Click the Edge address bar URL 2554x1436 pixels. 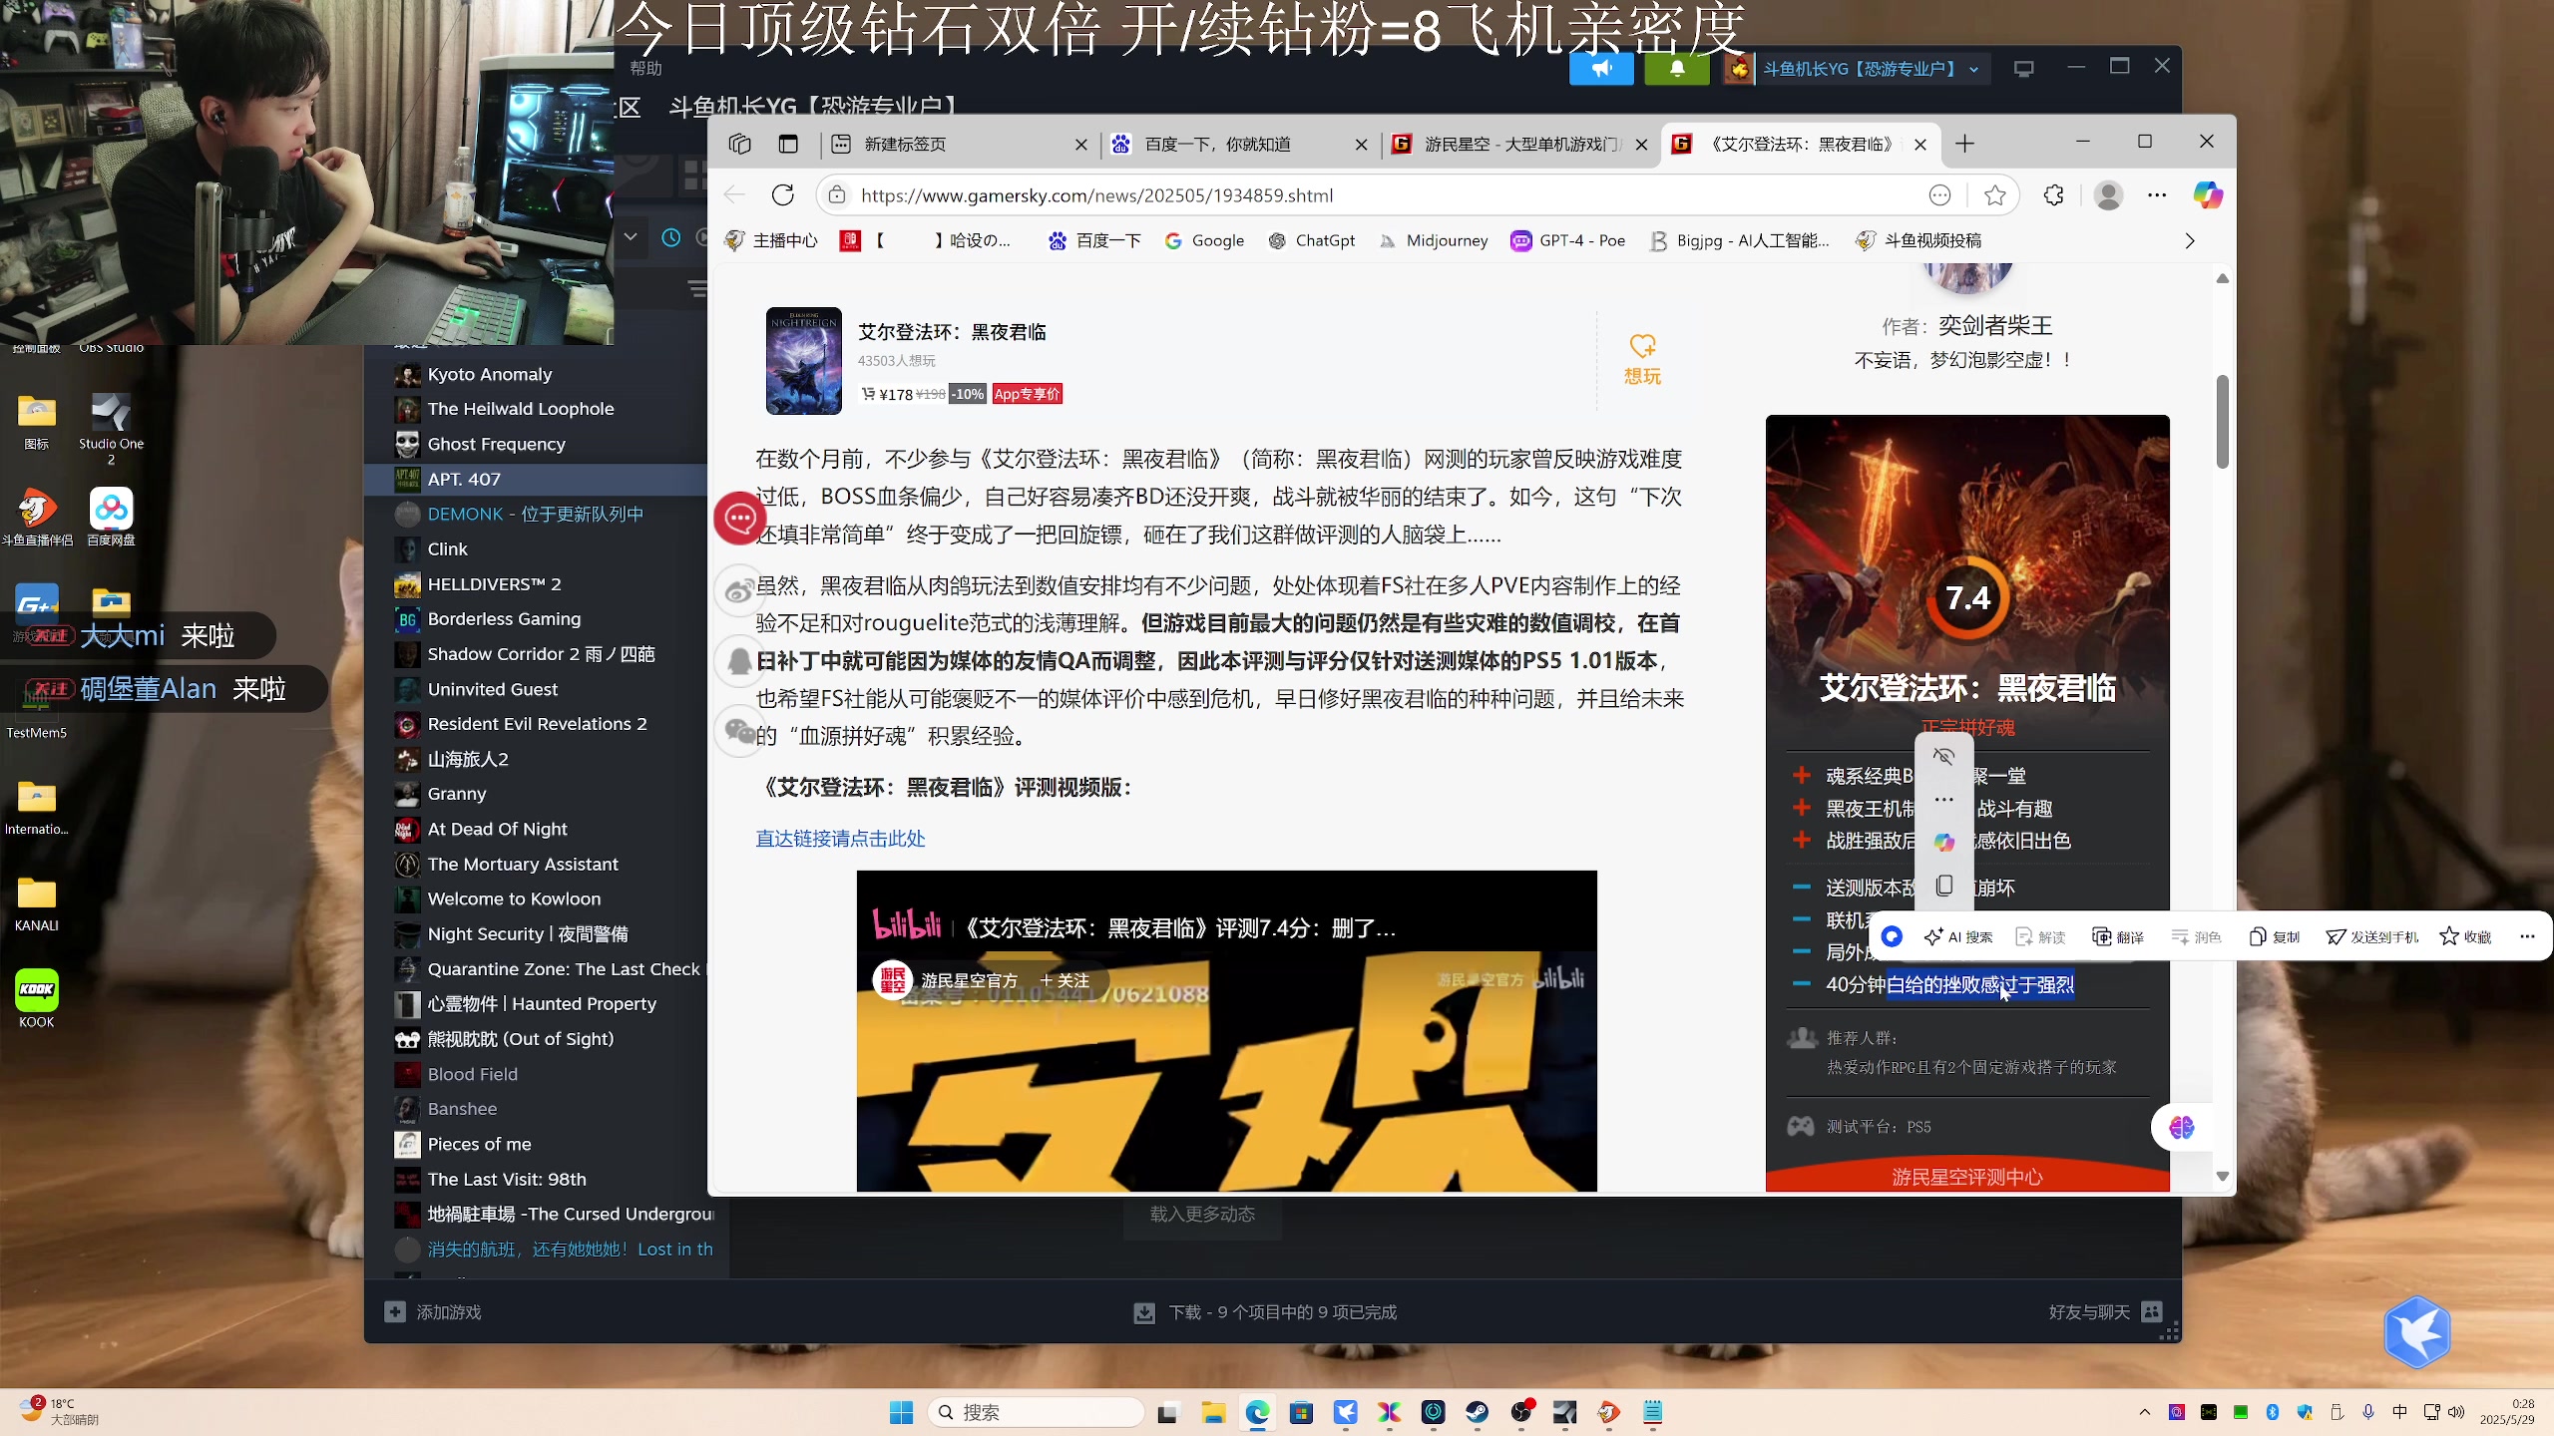pos(1096,195)
